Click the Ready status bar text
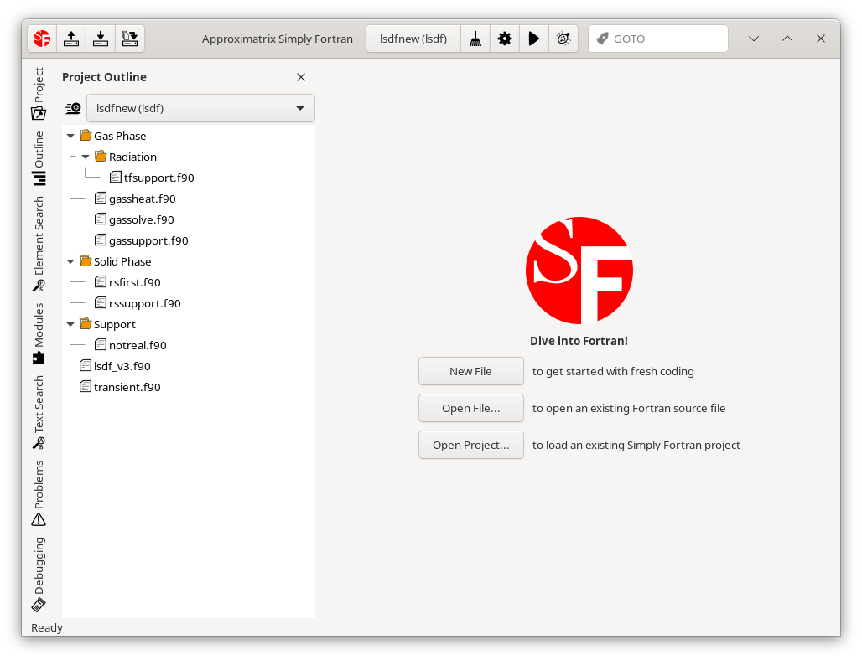Screen dimensions: 862x660 [x=47, y=627]
